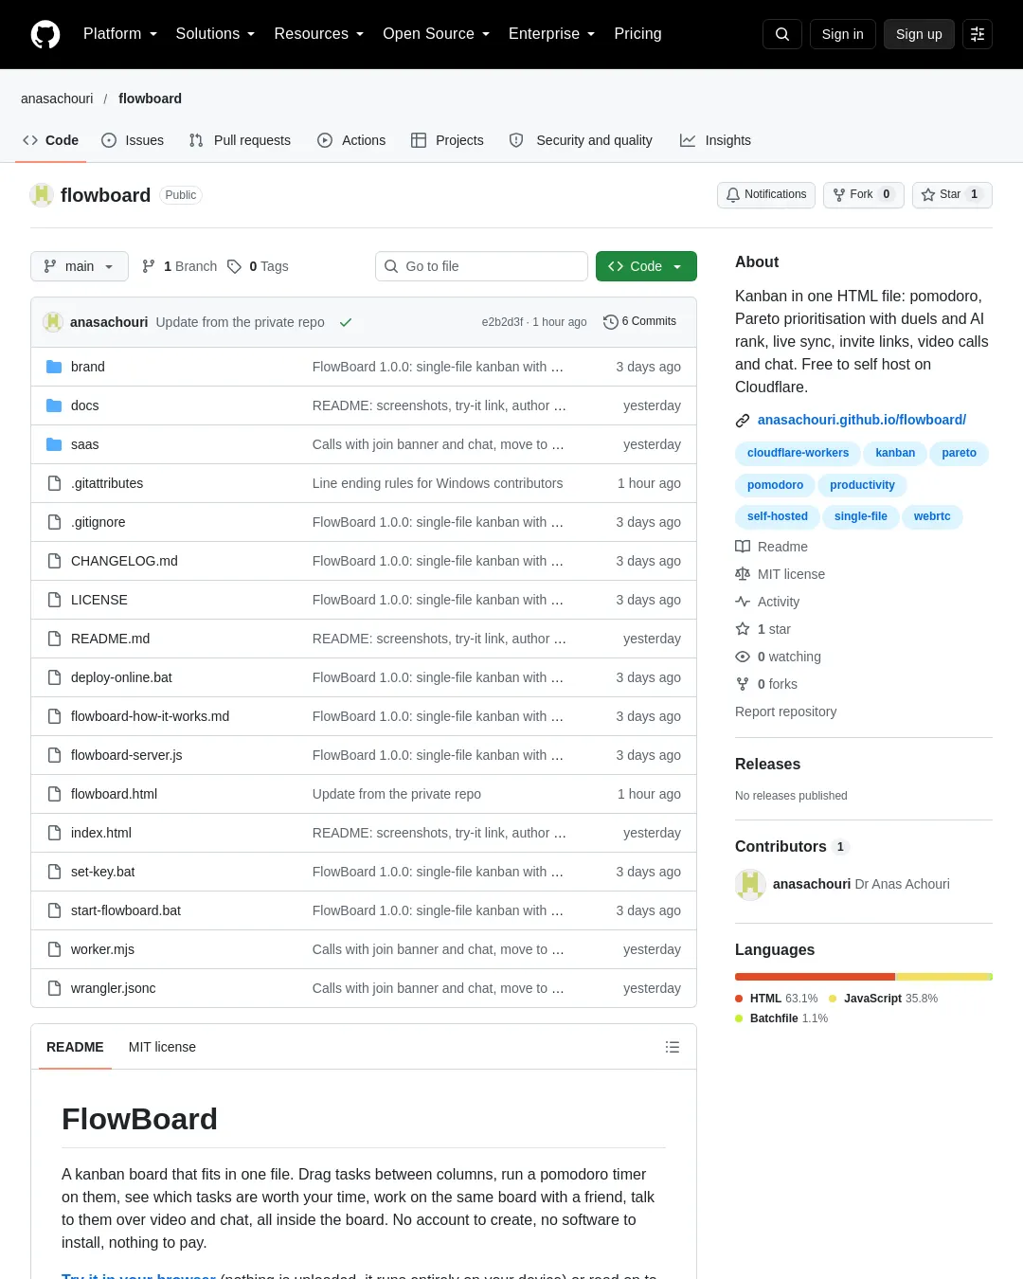The image size is (1023, 1279).
Task: Select the README tab
Action: pyautogui.click(x=75, y=1047)
